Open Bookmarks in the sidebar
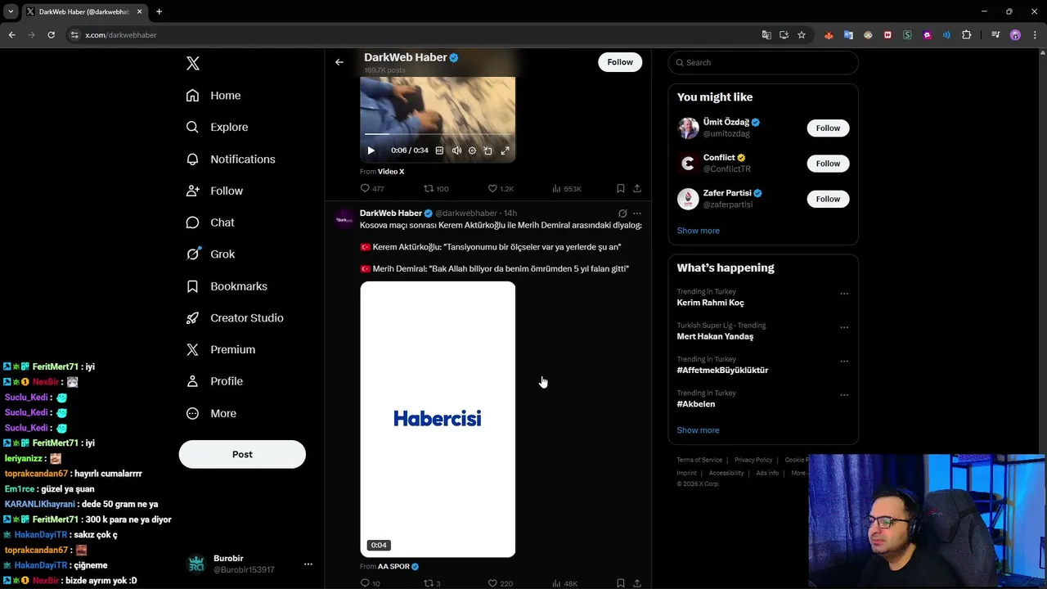1047x589 pixels. (227, 286)
